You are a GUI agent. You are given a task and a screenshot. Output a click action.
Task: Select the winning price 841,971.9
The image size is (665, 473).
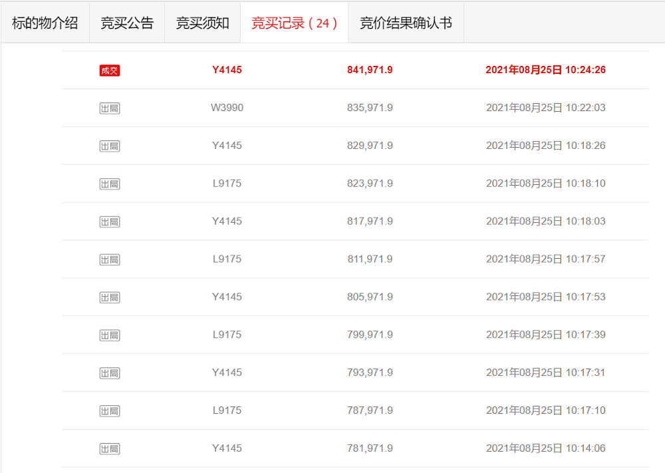[370, 70]
